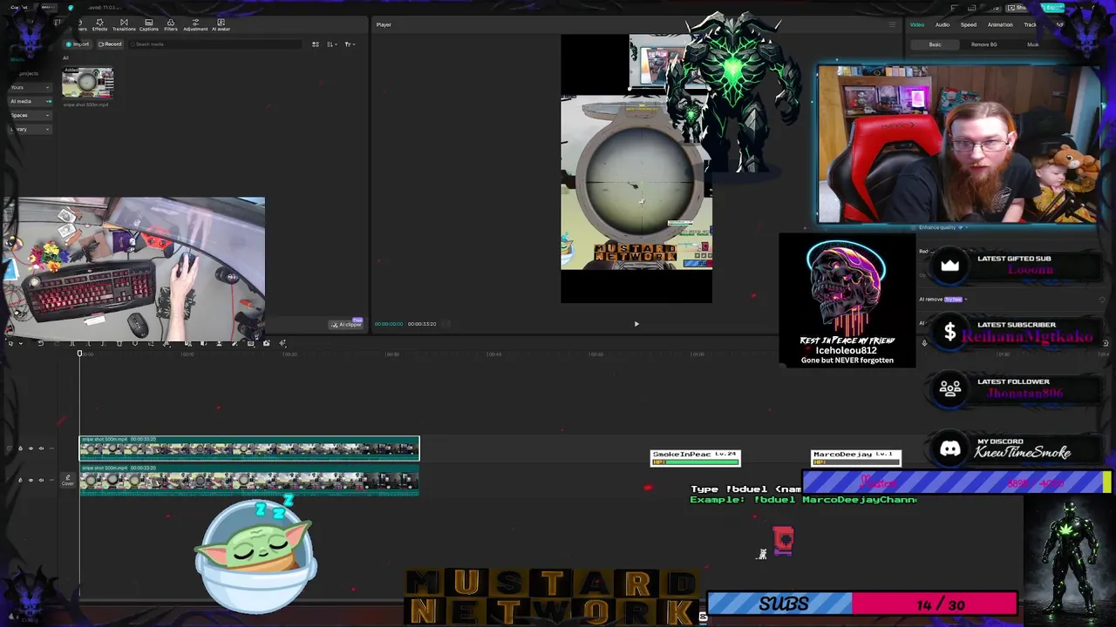Click the Redo icon in timeline toolbar
The width and height of the screenshot is (1116, 627).
coord(56,343)
